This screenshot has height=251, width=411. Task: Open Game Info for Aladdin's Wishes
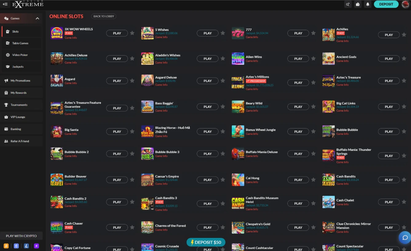point(161,63)
